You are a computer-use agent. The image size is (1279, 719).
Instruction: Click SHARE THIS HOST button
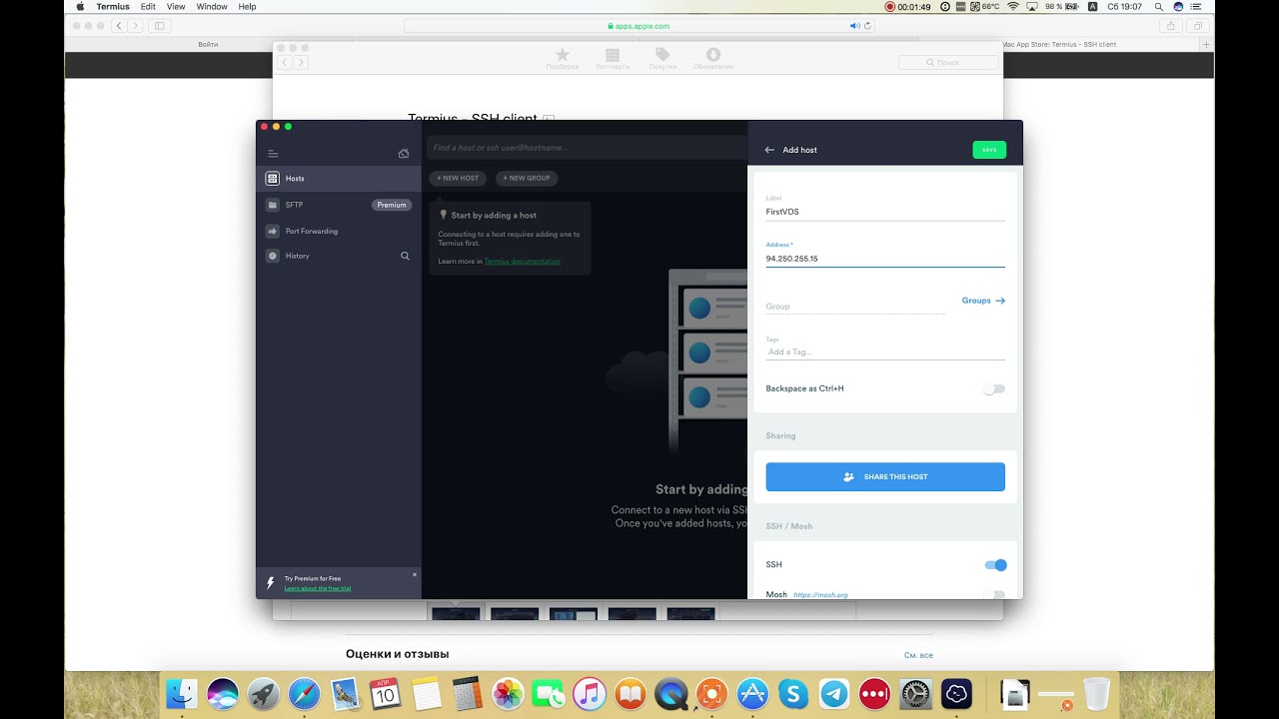[x=885, y=476]
